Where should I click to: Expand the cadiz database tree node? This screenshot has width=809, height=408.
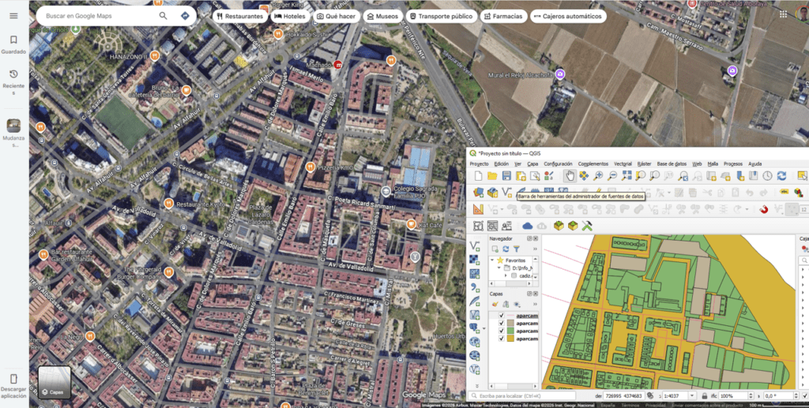tap(506, 275)
